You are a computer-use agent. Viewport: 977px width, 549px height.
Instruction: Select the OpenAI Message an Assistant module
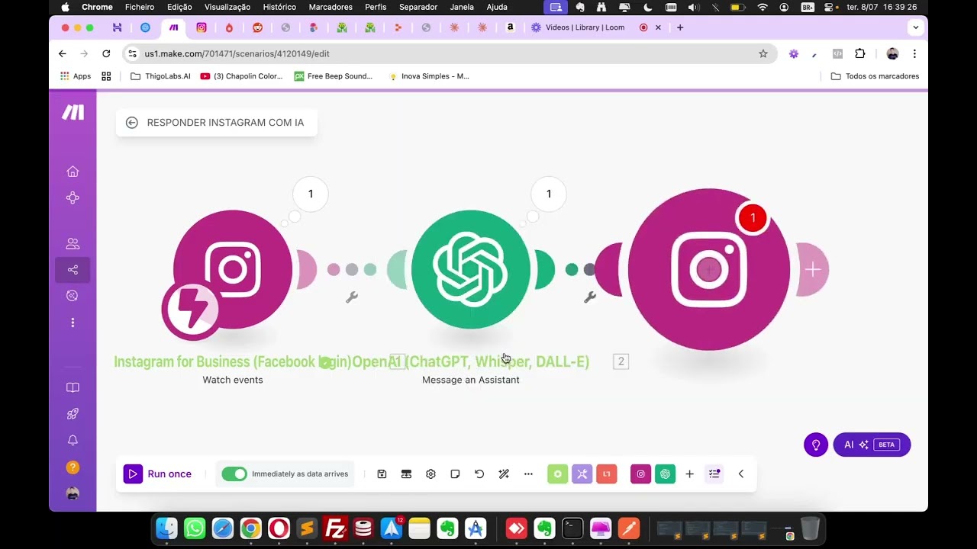point(471,269)
